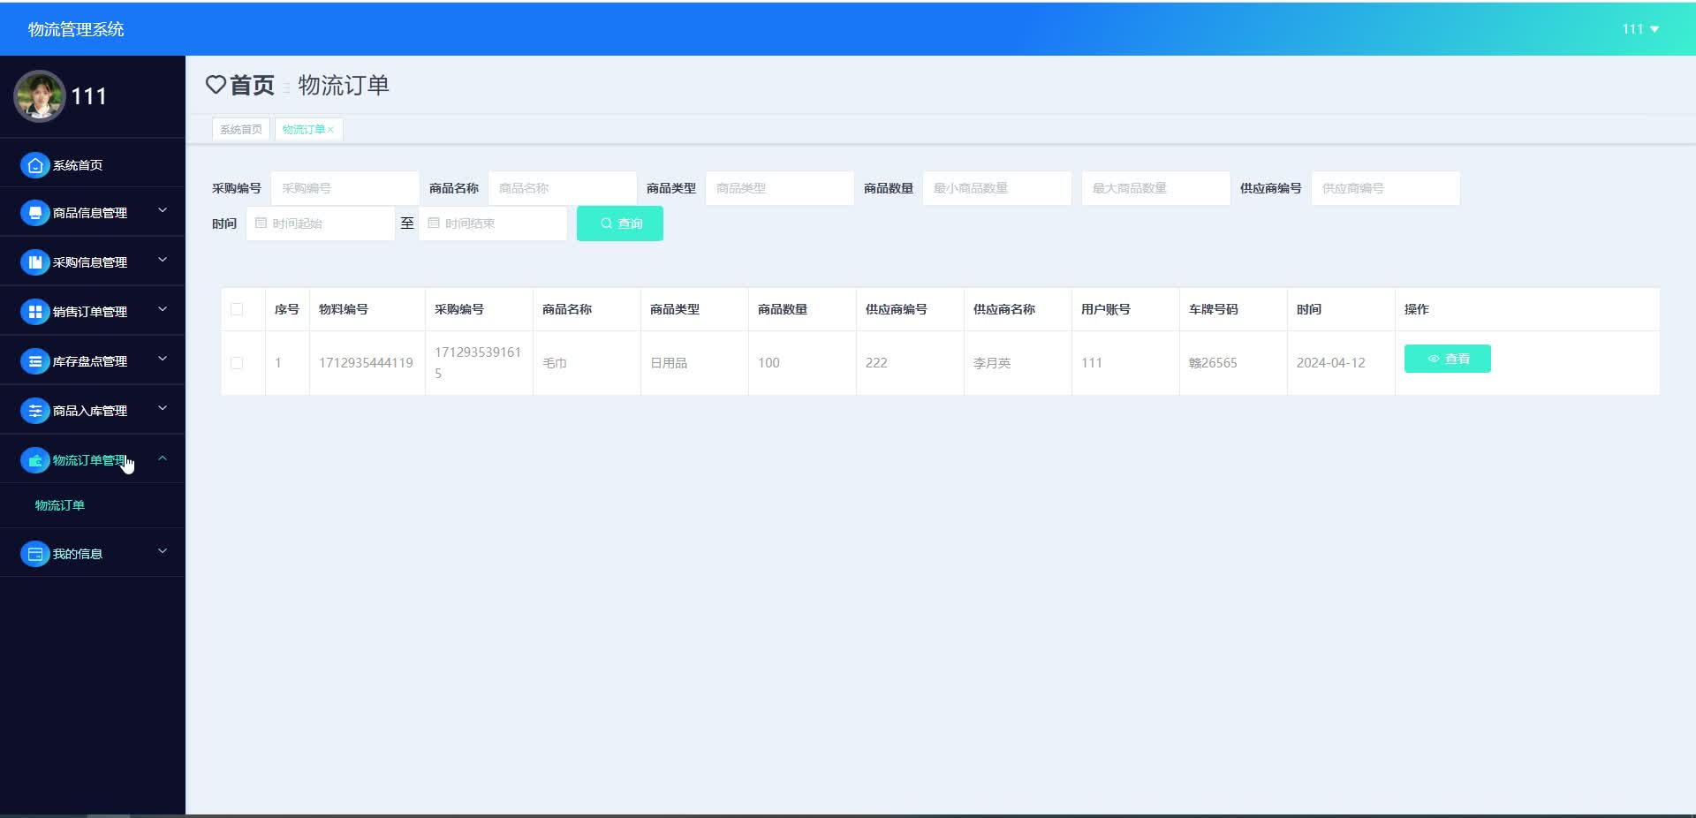Viewport: 1696px width, 818px height.
Task: Click the cell 1712935444119
Action: (x=366, y=363)
